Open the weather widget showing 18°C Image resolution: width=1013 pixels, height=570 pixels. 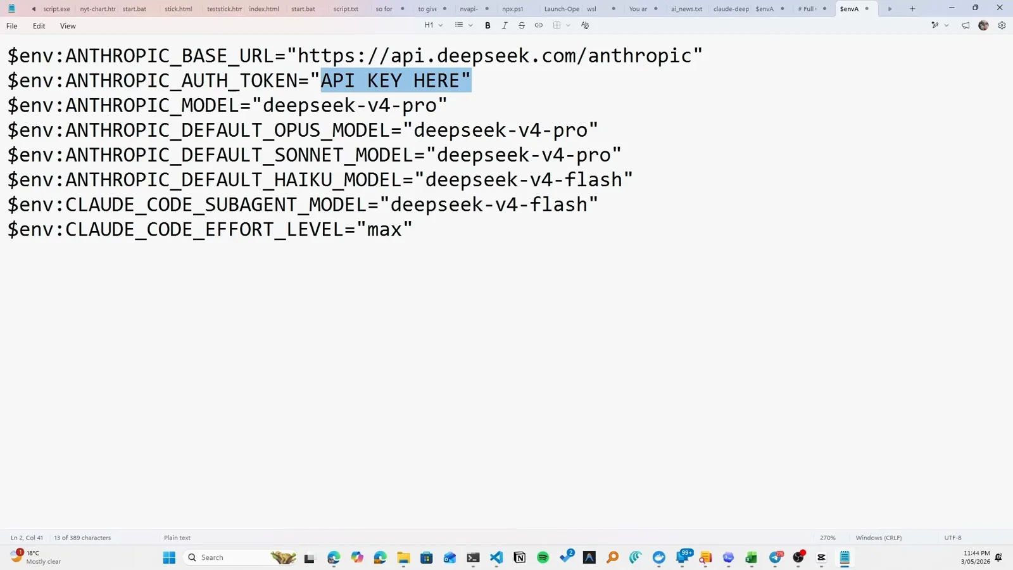[37, 557]
